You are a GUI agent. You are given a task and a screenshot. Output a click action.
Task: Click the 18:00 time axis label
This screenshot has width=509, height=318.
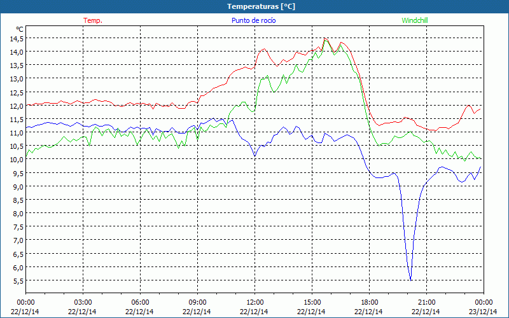370,303
